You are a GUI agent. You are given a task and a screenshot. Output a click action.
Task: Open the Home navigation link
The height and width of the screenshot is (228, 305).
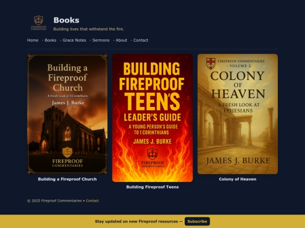pos(33,41)
